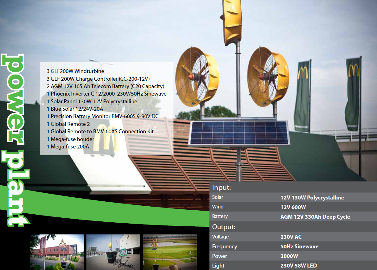Image resolution: width=377 pixels, height=270 pixels.
Task: Click '1 Phoenix Inverter C 12/2000' line
Action: coord(107,94)
